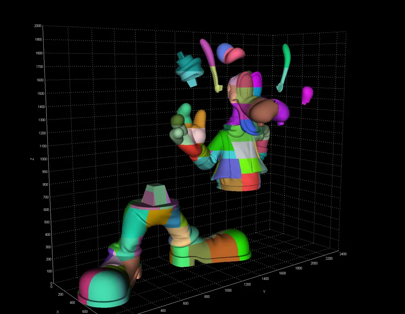
Task: Click the Z axis label
Action: pos(32,159)
